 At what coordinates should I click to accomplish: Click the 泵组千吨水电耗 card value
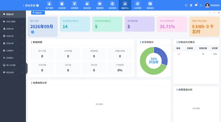tap(203, 29)
